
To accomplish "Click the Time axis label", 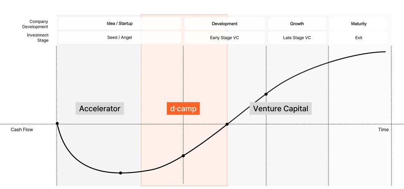I will [383, 130].
